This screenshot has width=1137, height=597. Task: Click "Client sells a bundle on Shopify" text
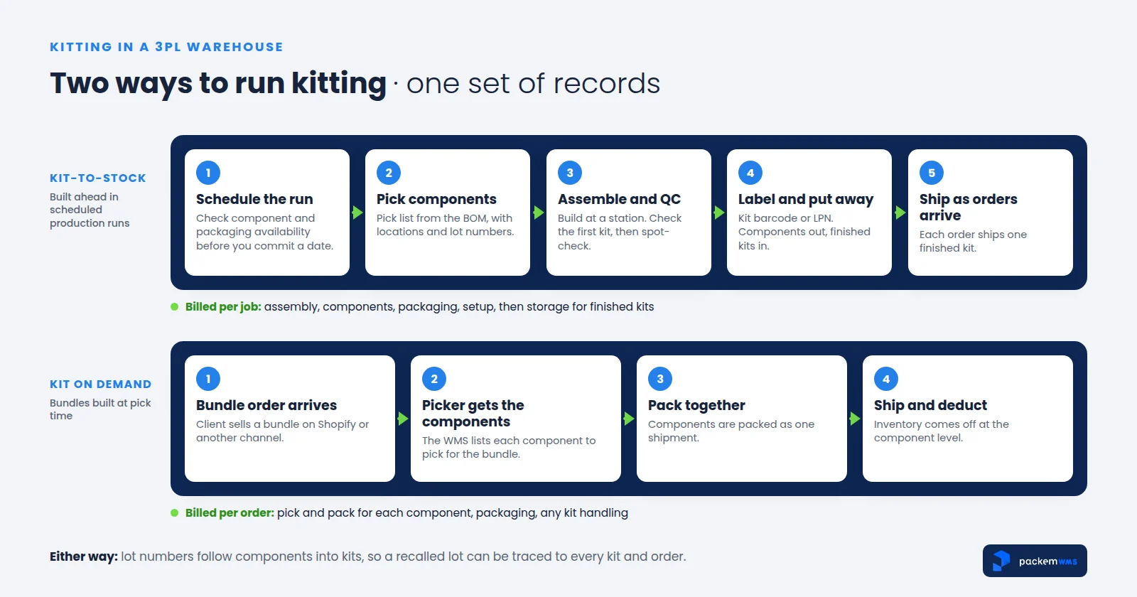(x=283, y=431)
